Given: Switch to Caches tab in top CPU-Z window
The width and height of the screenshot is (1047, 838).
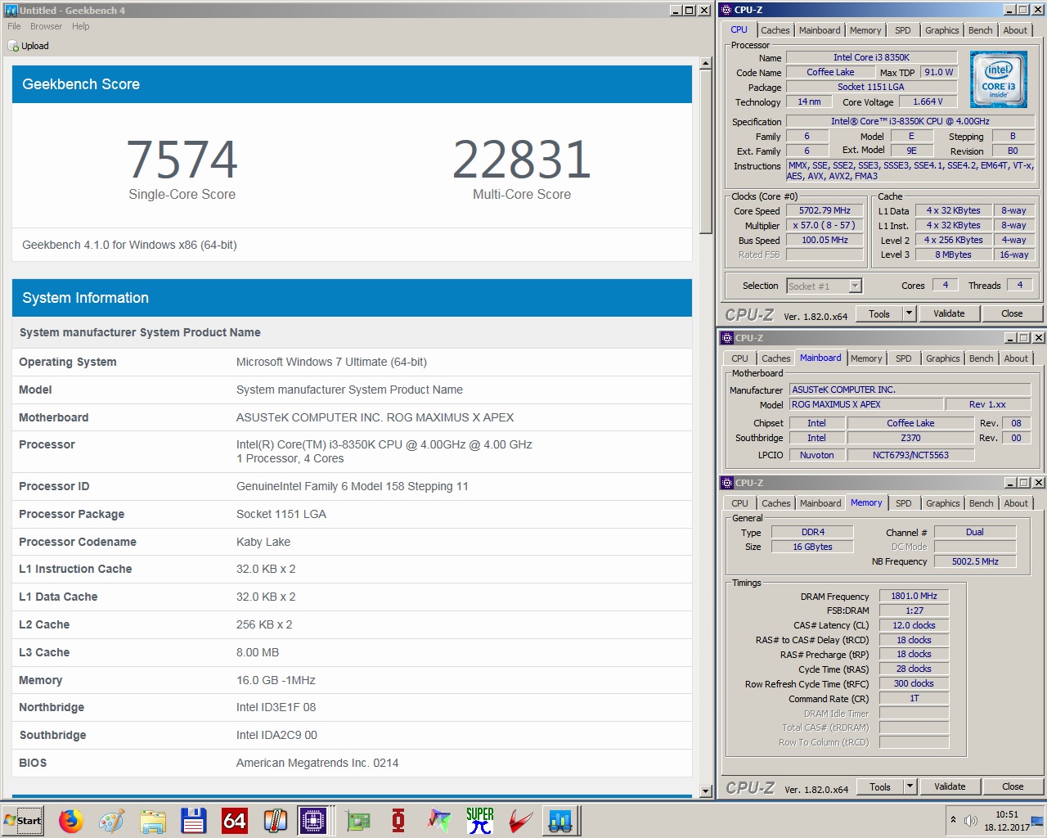Looking at the screenshot, I should tap(775, 30).
